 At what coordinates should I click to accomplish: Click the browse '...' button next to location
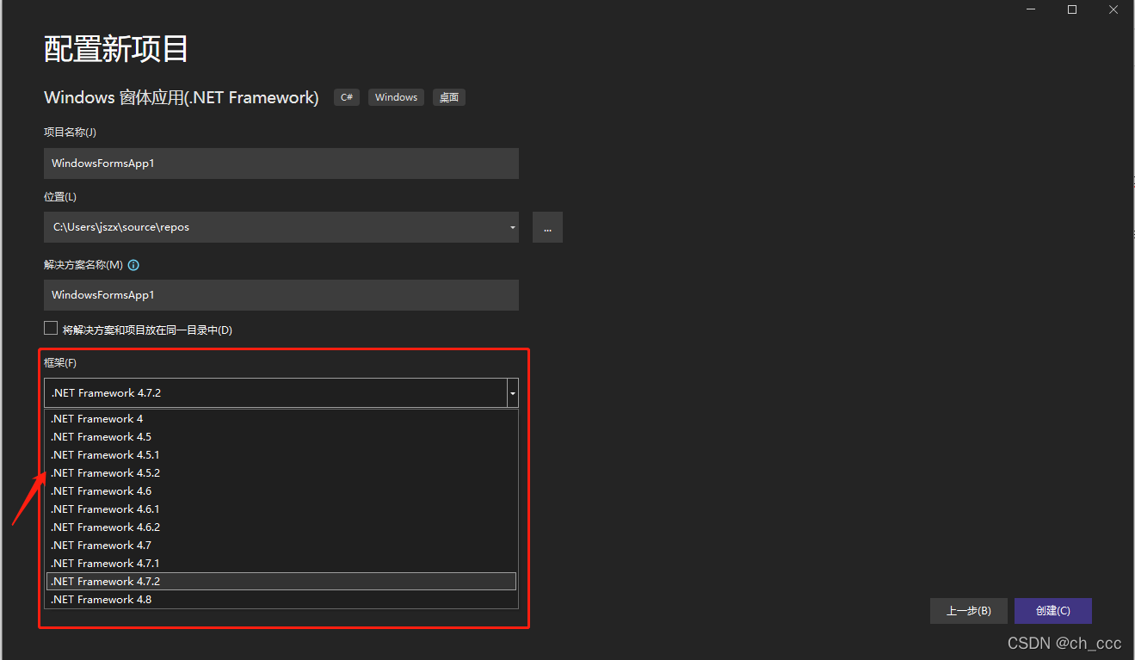pyautogui.click(x=547, y=227)
